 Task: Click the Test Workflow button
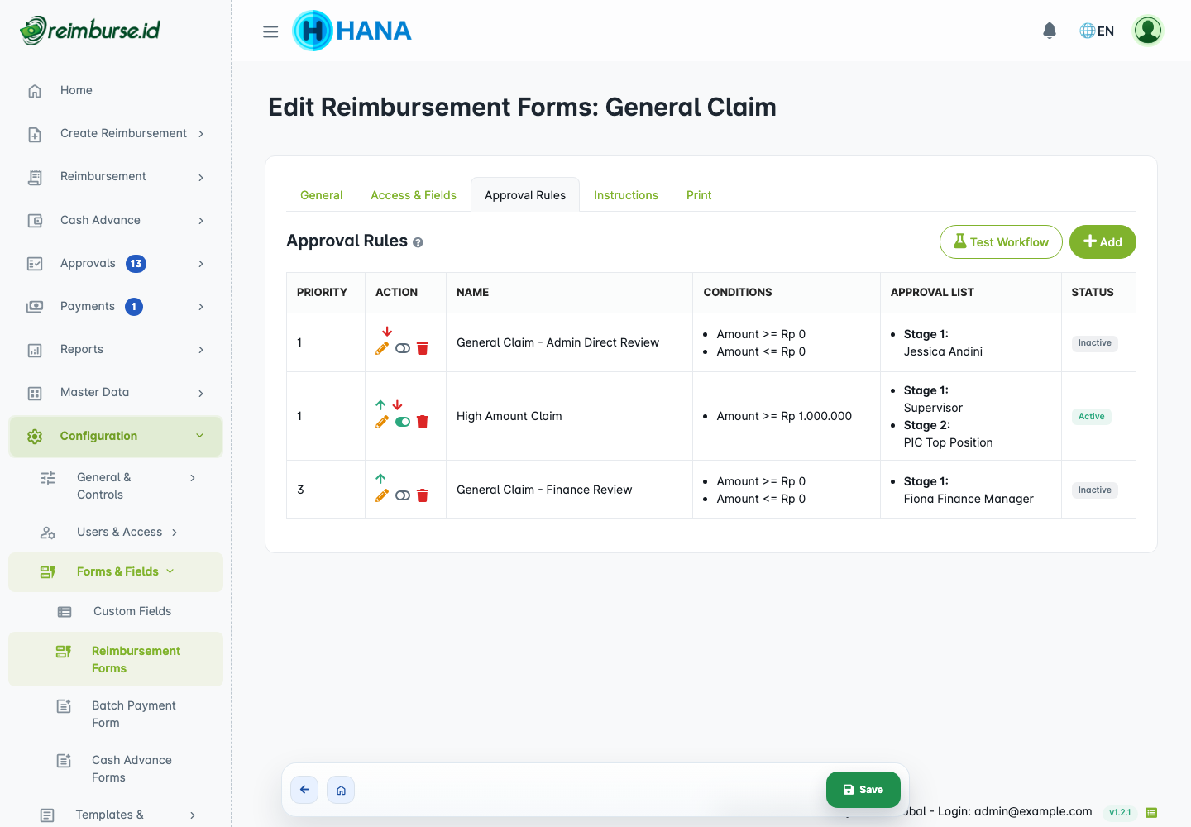pos(1001,242)
